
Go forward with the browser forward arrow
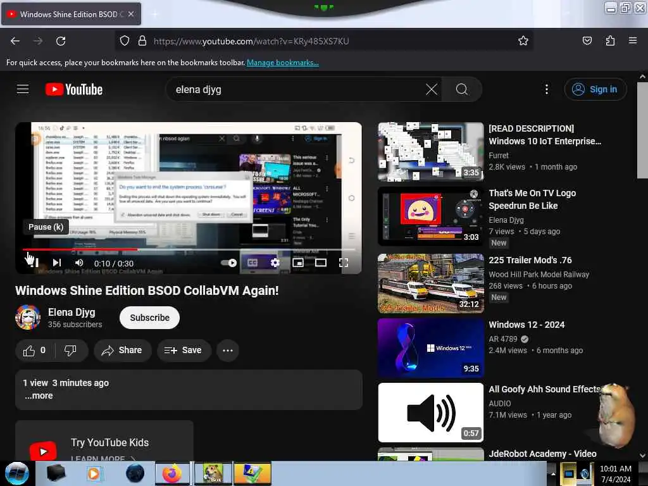[38, 41]
